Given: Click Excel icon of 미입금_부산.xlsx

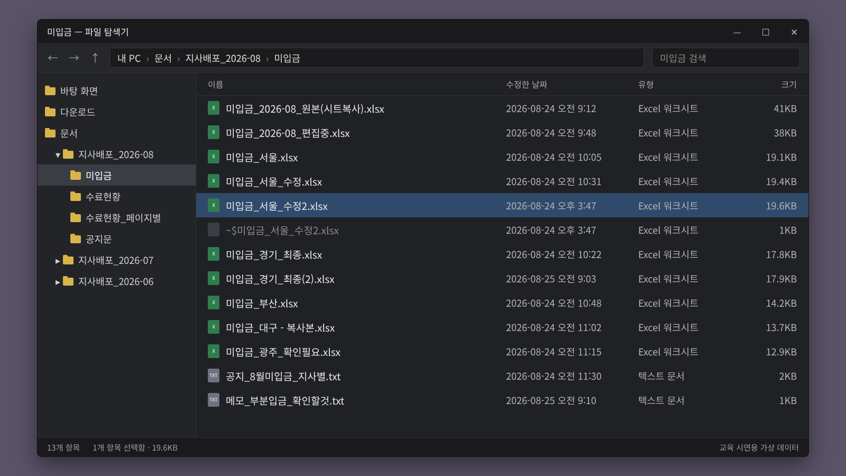Looking at the screenshot, I should tap(214, 303).
